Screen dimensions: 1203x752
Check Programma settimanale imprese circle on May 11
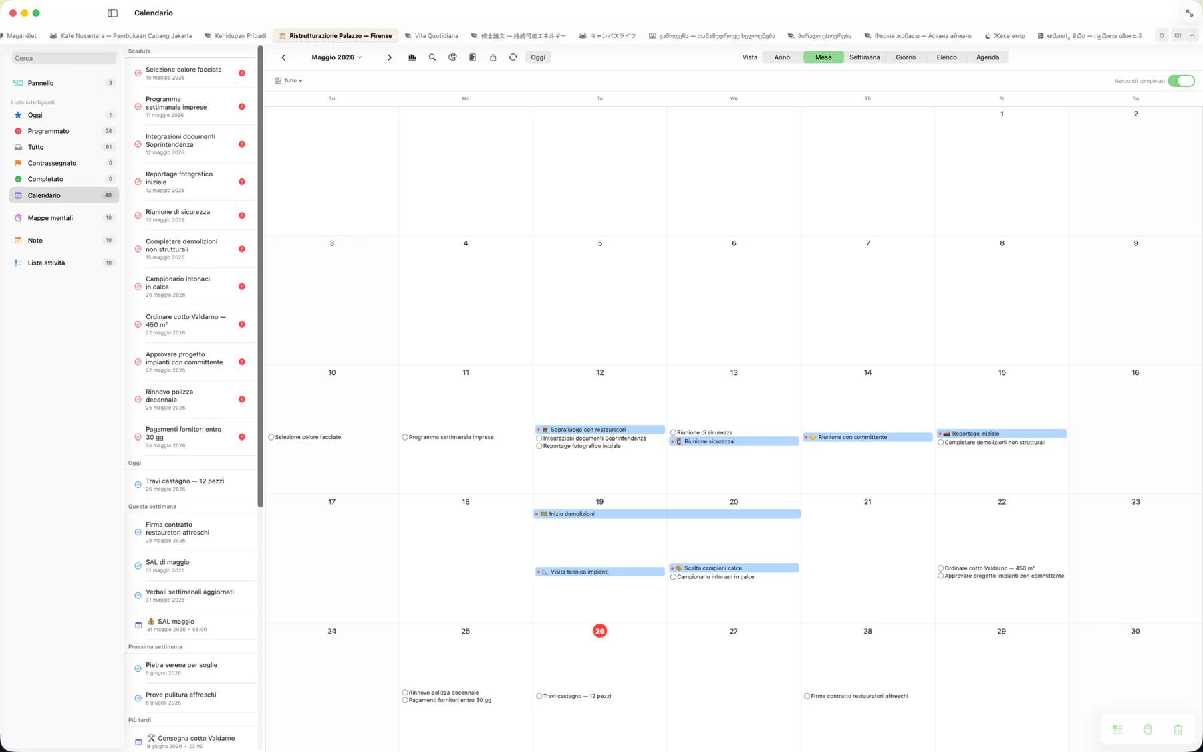pos(405,437)
